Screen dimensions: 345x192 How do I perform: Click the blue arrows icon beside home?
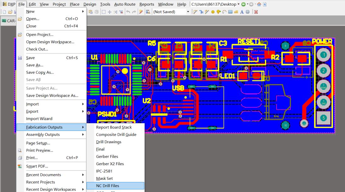point(265,4)
